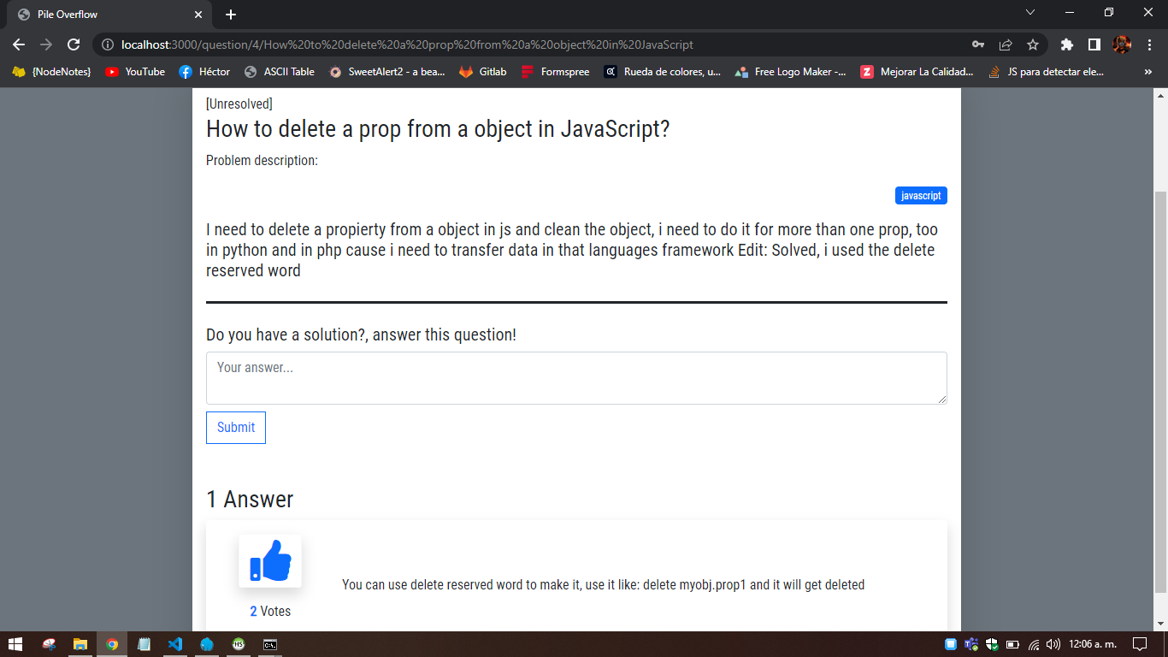Image resolution: width=1168 pixels, height=657 pixels.
Task: Expand the Chrome three-dot menu
Action: point(1149,44)
